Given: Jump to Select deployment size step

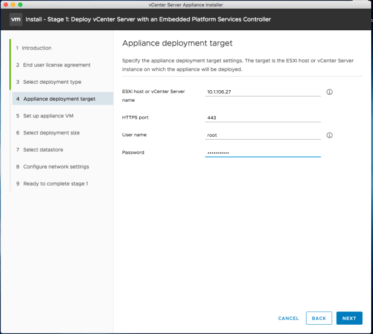Looking at the screenshot, I should click(51, 133).
